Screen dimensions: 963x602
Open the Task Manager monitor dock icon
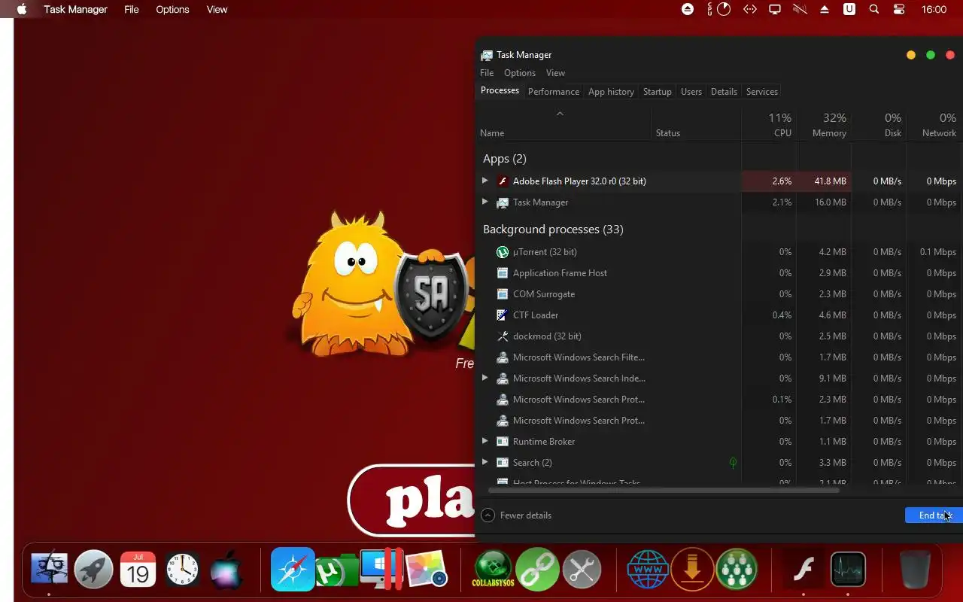point(848,569)
